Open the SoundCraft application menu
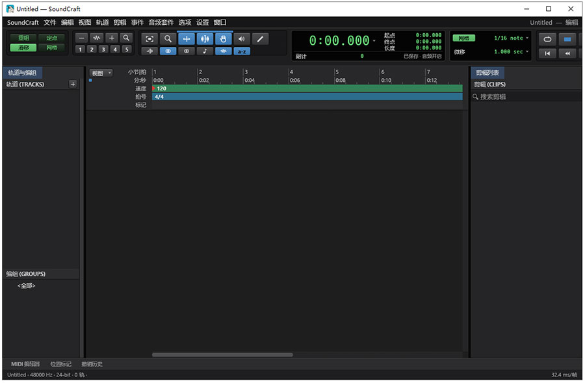 23,22
